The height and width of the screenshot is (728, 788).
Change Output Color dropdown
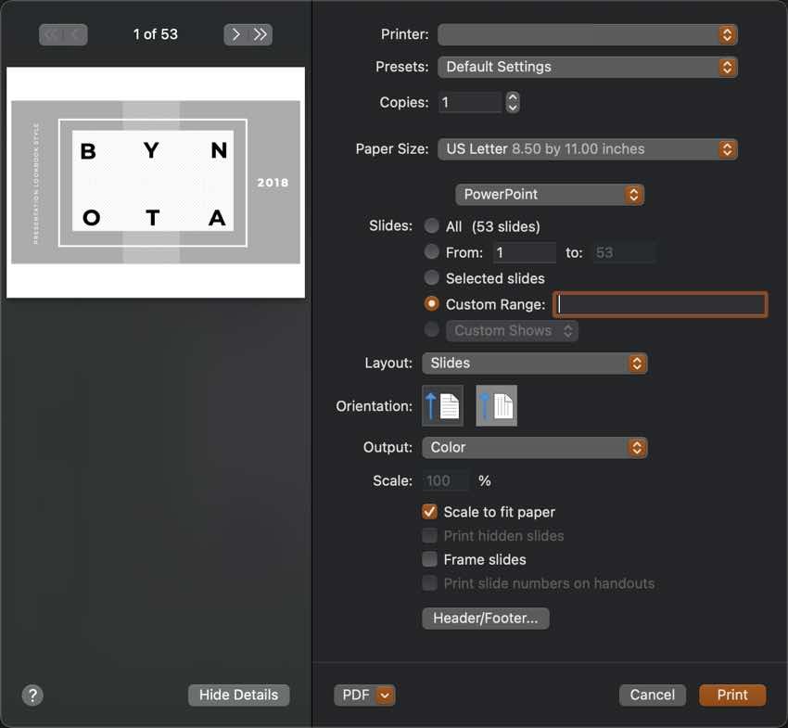(x=534, y=447)
